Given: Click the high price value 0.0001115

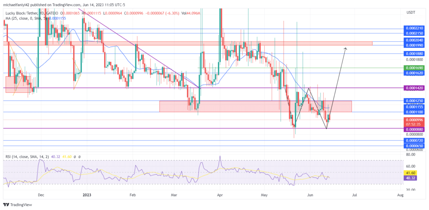Looking at the screenshot, I should 95,13.
